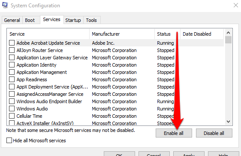Click the Enable all button
Image resolution: width=241 pixels, height=156 pixels.
coord(174,133)
